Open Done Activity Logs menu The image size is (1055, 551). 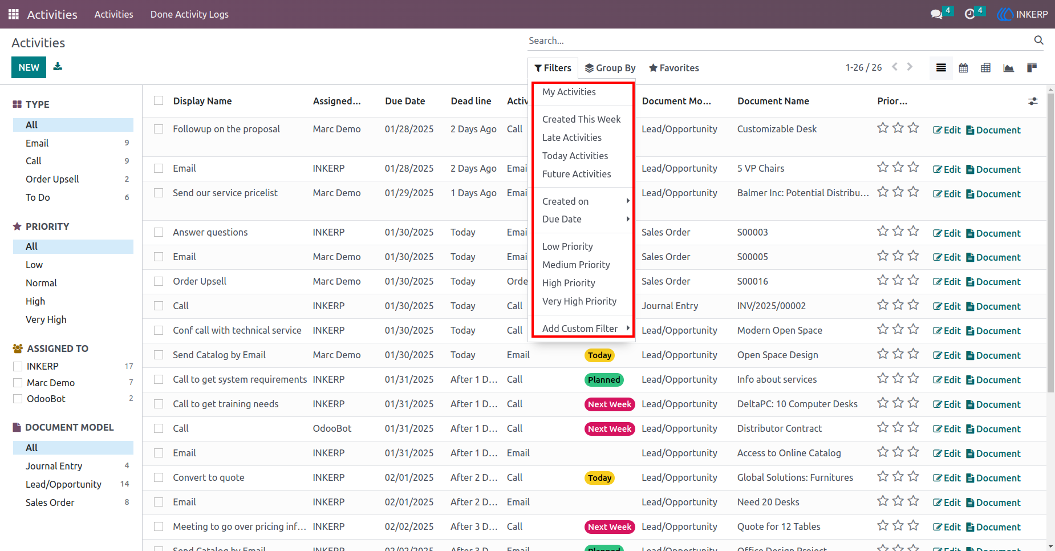tap(189, 14)
